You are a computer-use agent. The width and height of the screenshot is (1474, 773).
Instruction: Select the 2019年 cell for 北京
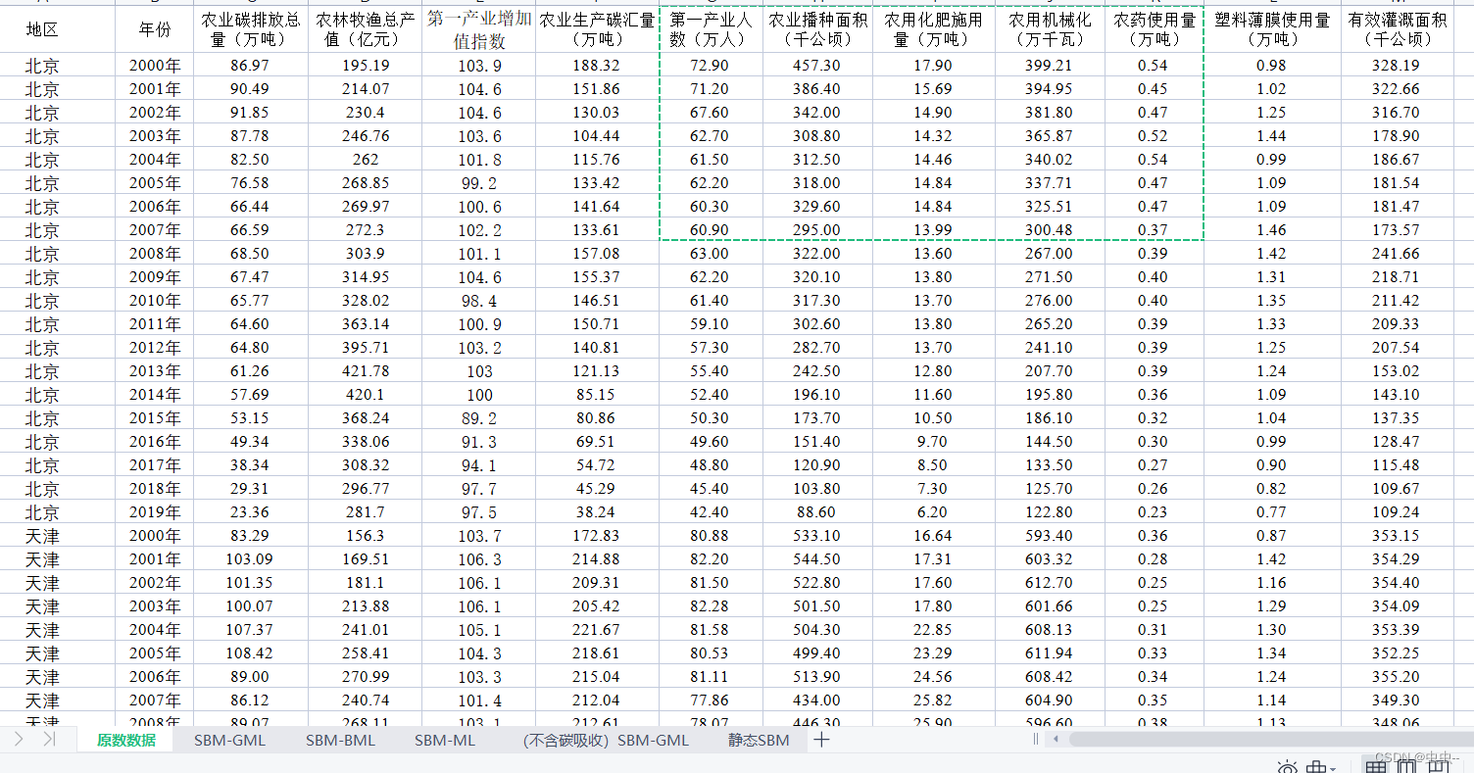(155, 512)
